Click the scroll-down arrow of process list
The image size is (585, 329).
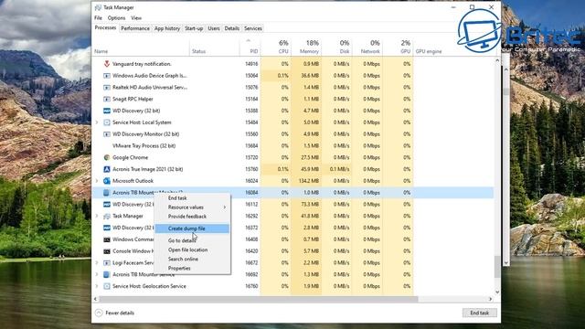[497, 292]
